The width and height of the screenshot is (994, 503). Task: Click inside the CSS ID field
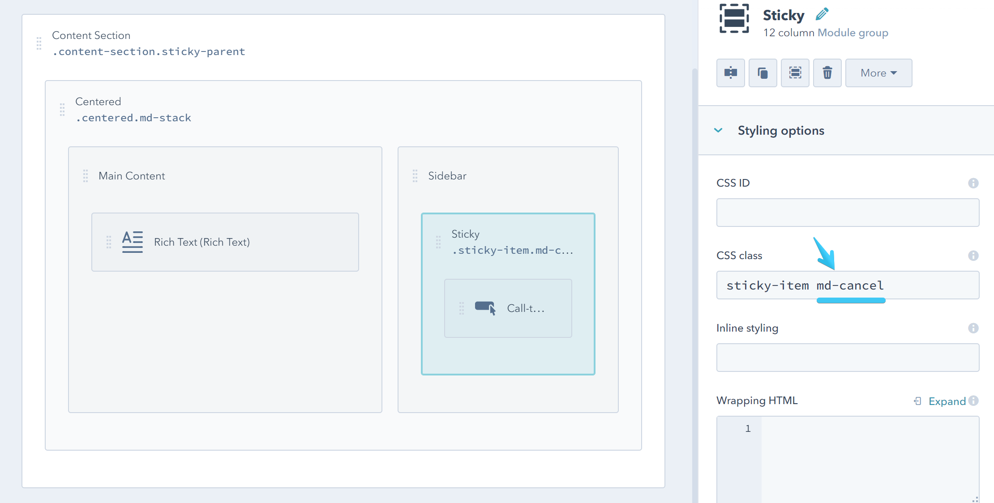coord(847,213)
